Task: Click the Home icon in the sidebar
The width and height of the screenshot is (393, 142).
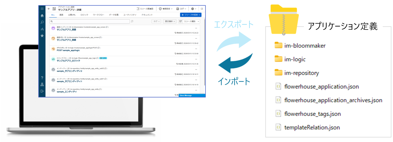Action: (x=42, y=16)
